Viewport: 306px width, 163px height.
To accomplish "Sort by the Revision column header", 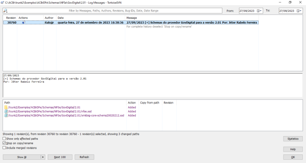I will tap(11, 18).
